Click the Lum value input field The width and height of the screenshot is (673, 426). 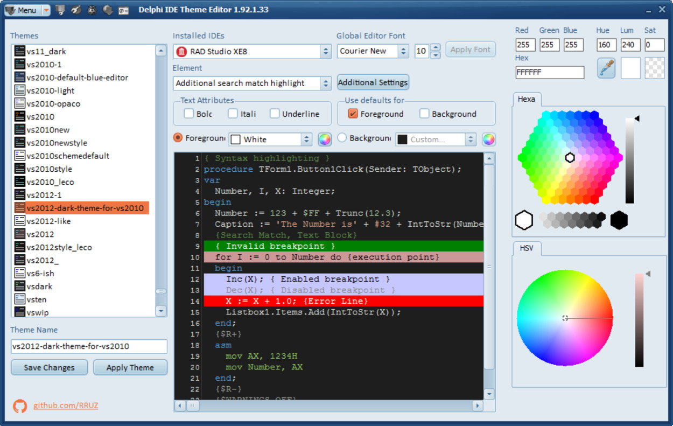tap(630, 45)
